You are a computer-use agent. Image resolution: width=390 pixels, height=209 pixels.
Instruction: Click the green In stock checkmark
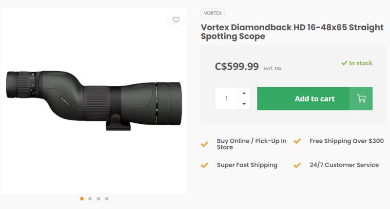click(x=344, y=63)
